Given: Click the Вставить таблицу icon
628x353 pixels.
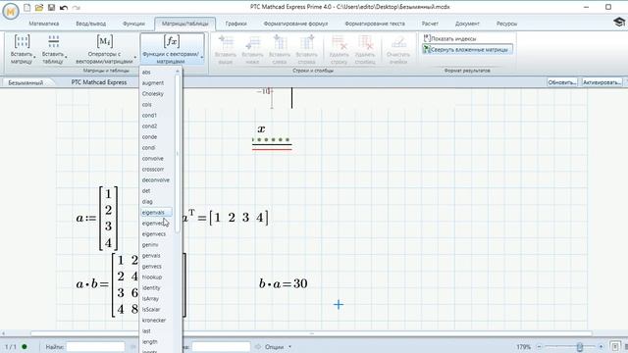Looking at the screenshot, I should pyautogui.click(x=53, y=41).
